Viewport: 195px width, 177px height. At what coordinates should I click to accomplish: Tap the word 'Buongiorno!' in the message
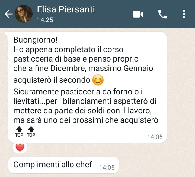point(36,40)
